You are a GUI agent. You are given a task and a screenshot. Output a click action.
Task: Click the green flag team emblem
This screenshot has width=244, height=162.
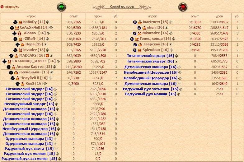(x=62, y=7)
